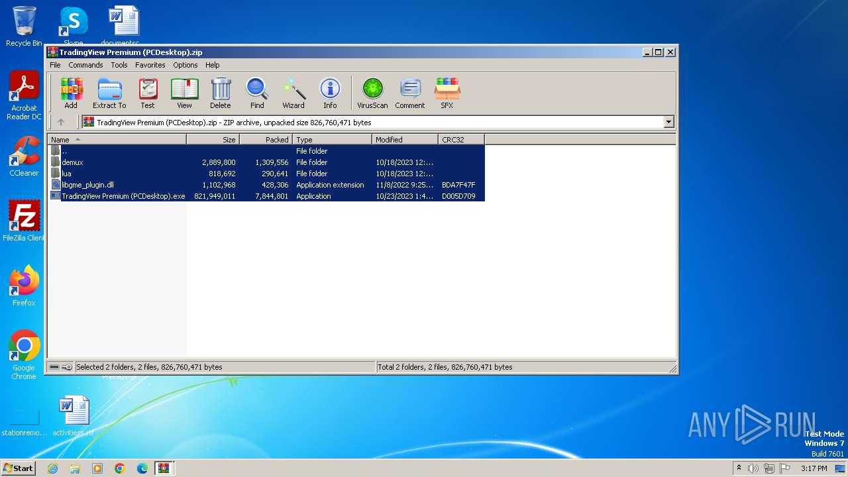Open Acrobat Reader DC desktop icon
Viewport: 848px width, 477px height.
click(x=24, y=96)
